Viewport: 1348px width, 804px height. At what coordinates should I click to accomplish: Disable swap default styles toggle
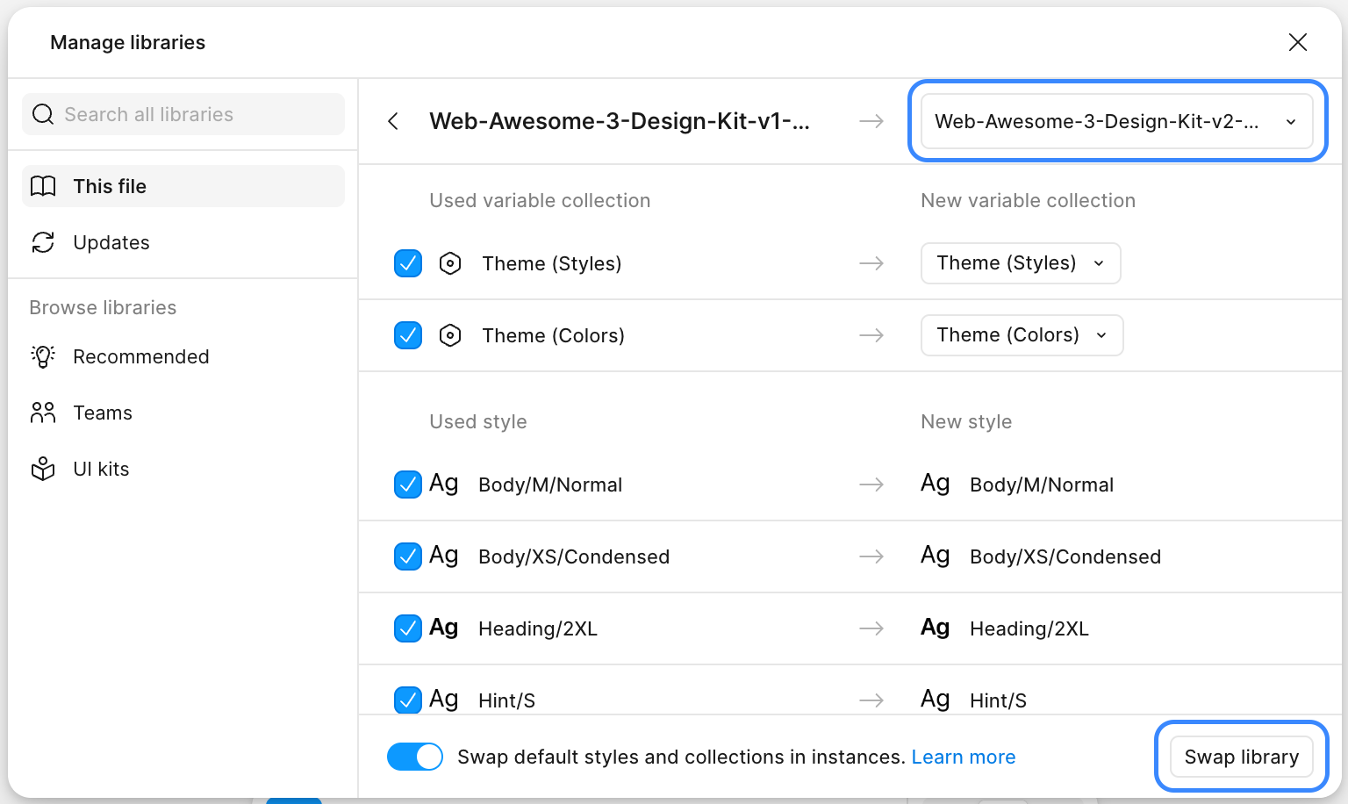click(415, 757)
